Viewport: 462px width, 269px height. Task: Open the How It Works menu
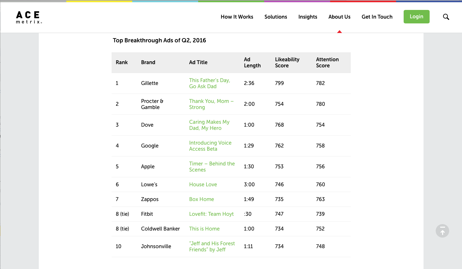click(237, 17)
